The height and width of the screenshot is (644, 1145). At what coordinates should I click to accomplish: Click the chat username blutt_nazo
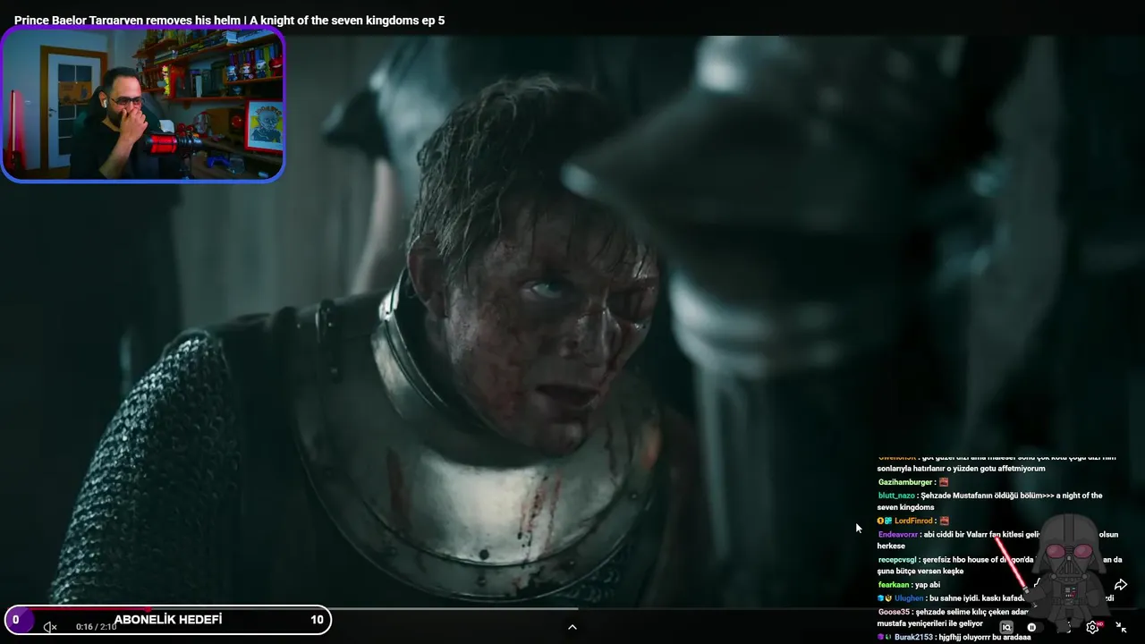[896, 496]
